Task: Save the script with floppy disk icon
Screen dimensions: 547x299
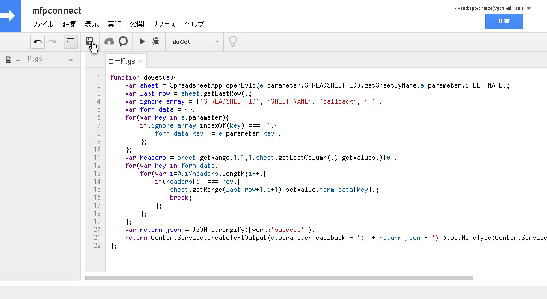Action: [90, 42]
